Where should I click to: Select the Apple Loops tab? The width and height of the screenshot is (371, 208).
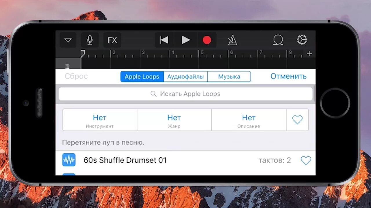pos(142,77)
